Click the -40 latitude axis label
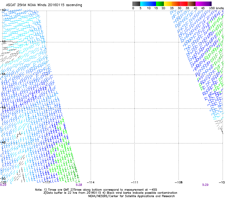 [x=3, y=10]
